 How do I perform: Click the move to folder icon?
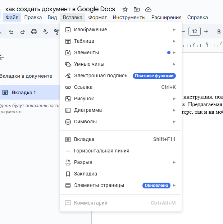point(137,9)
